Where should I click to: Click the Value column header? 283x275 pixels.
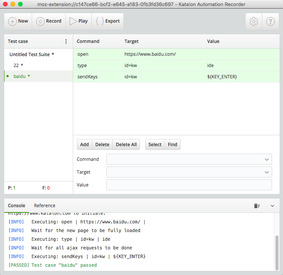(x=213, y=41)
